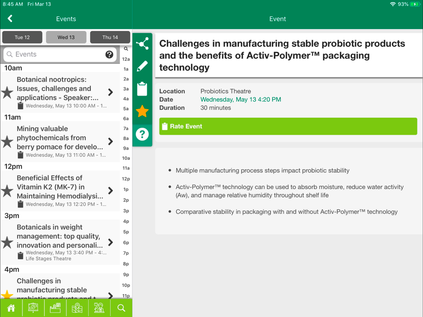423x317 pixels.
Task: Jump to 12a in the time index
Action: coord(126,59)
